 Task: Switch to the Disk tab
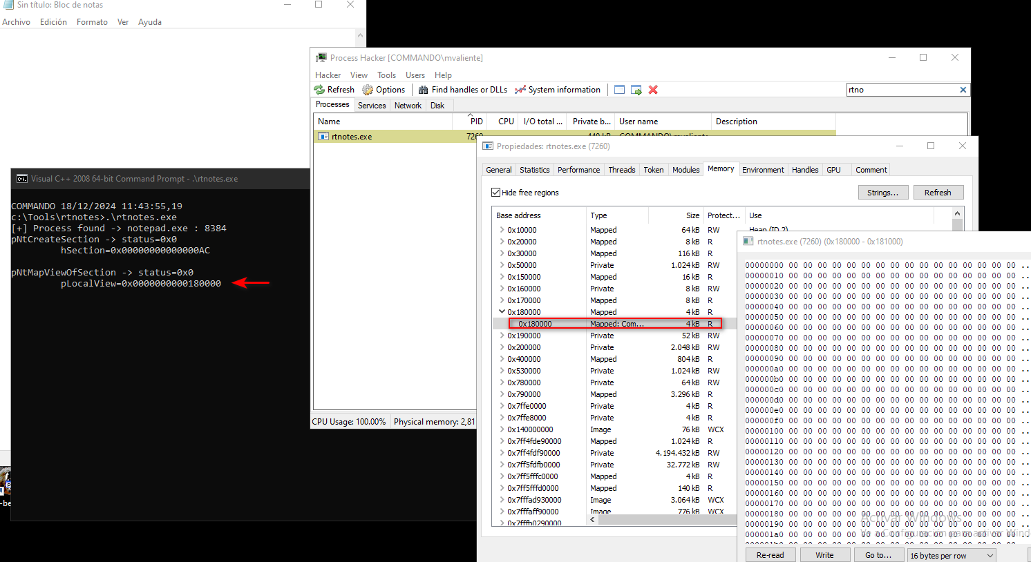coord(437,106)
